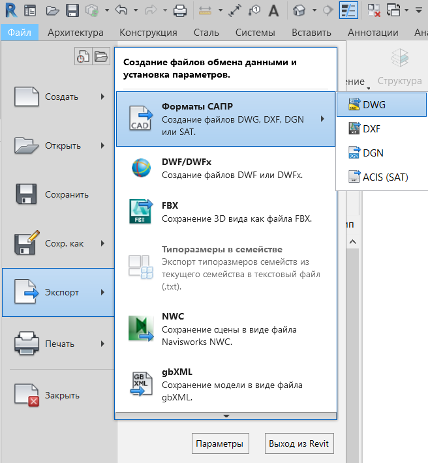The image size is (428, 463).
Task: Expand the Redo history dropdown arrow
Action: [x=165, y=10]
